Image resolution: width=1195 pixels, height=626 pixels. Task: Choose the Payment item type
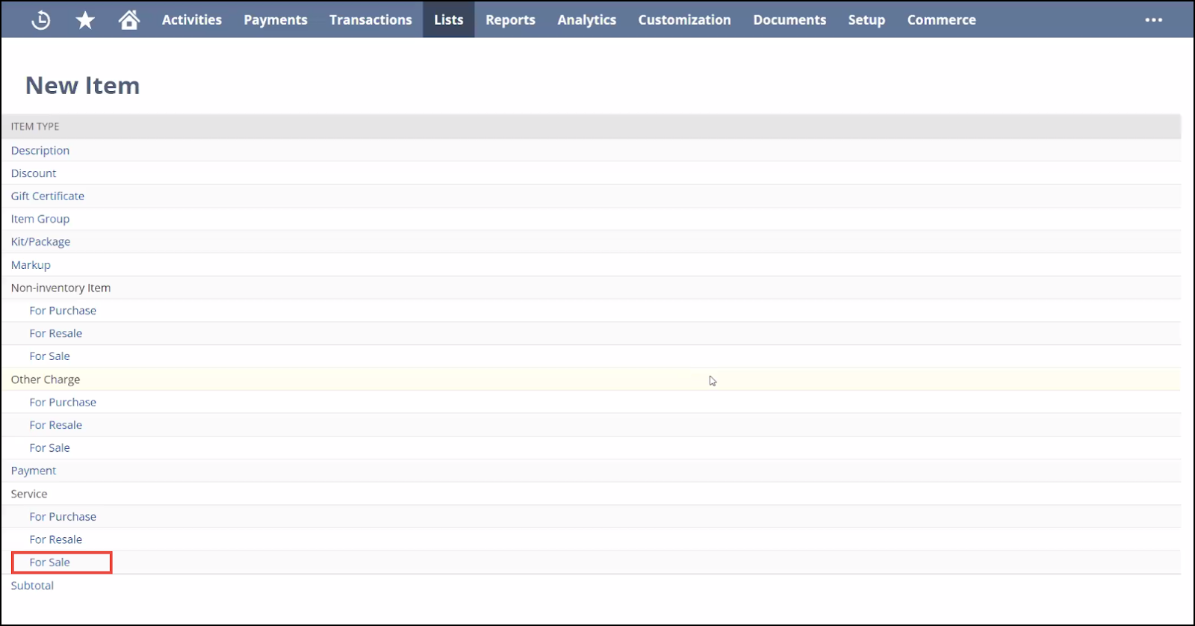coord(34,471)
